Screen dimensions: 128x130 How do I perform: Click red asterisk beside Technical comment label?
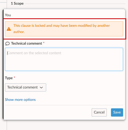[x=44, y=43]
